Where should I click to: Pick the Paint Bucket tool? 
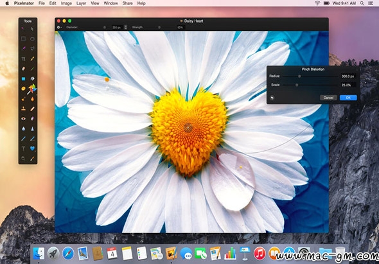(32, 78)
